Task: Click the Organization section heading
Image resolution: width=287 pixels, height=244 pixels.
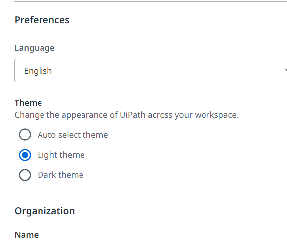Action: click(x=44, y=211)
